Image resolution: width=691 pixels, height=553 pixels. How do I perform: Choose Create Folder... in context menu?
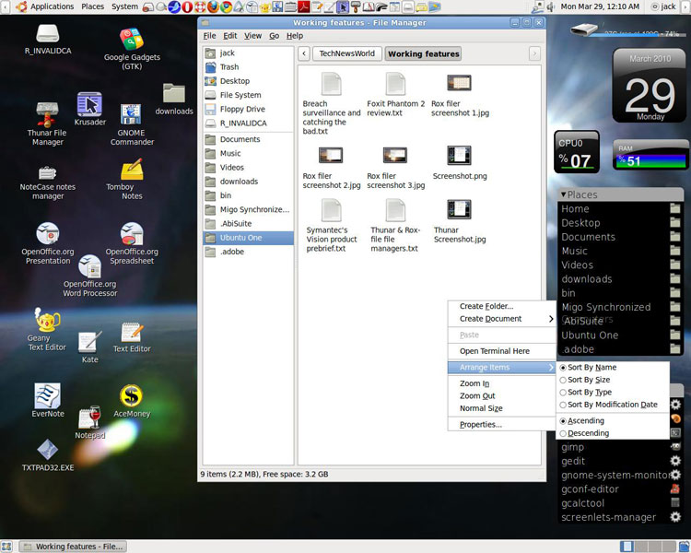pos(501,306)
